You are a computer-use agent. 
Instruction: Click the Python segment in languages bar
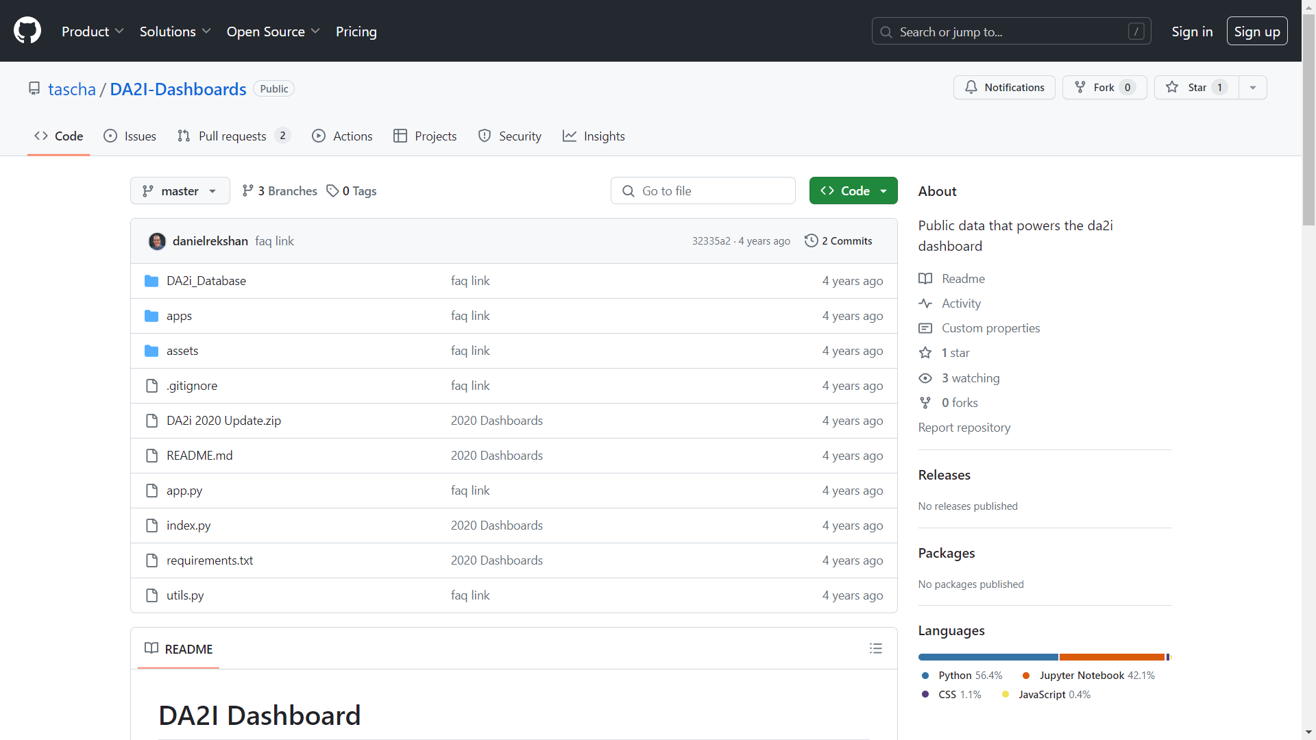[987, 657]
